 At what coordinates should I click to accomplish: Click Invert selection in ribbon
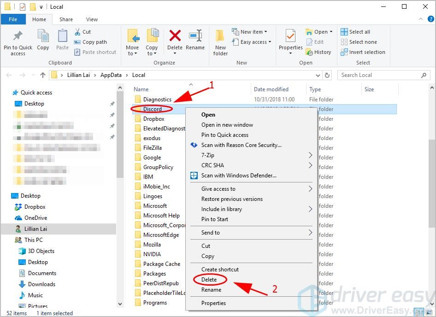(x=363, y=52)
